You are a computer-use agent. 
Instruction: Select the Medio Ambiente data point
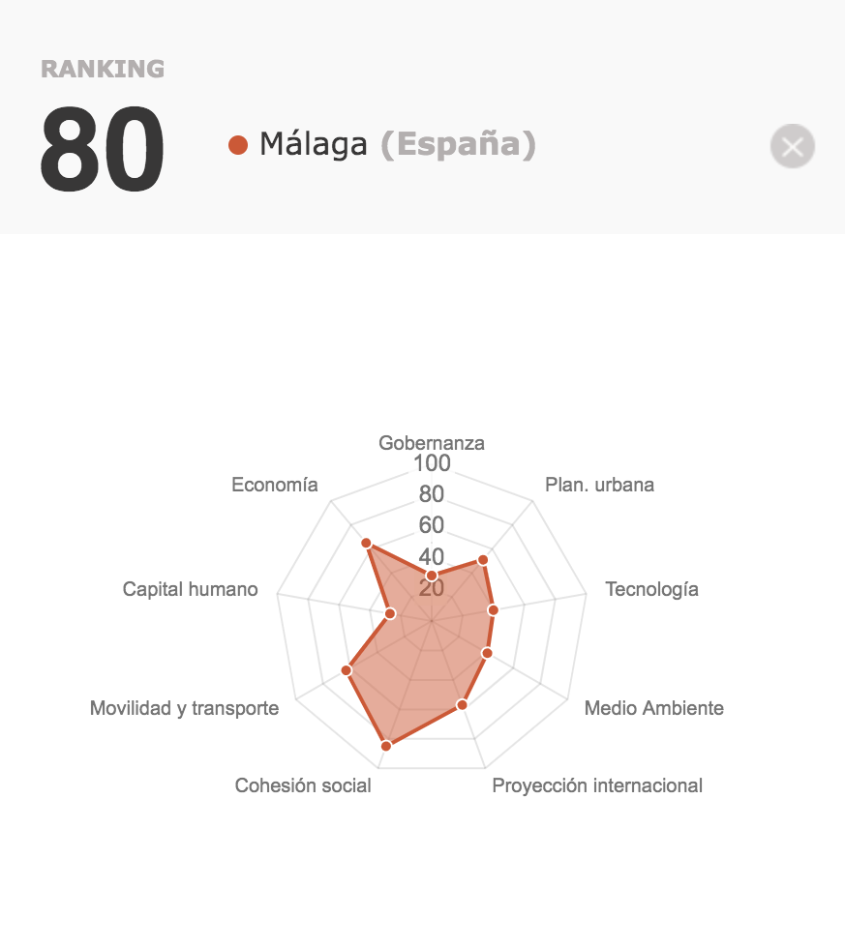(487, 653)
